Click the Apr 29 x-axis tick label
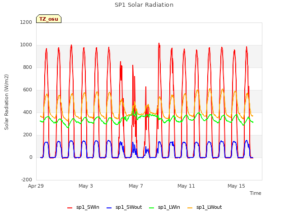The image size is (289, 216). point(36,186)
